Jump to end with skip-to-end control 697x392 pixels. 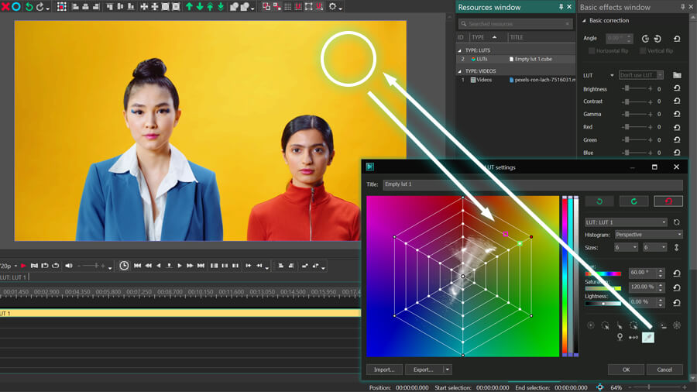201,266
